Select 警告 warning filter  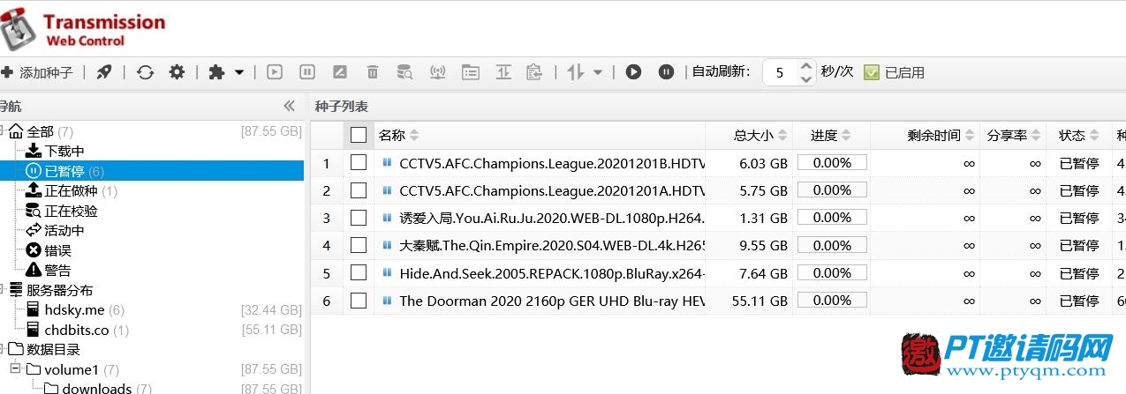(x=58, y=270)
